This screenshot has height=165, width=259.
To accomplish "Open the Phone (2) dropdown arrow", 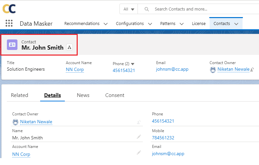I will point(133,64).
